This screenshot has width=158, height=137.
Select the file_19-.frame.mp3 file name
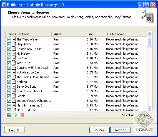29,105
